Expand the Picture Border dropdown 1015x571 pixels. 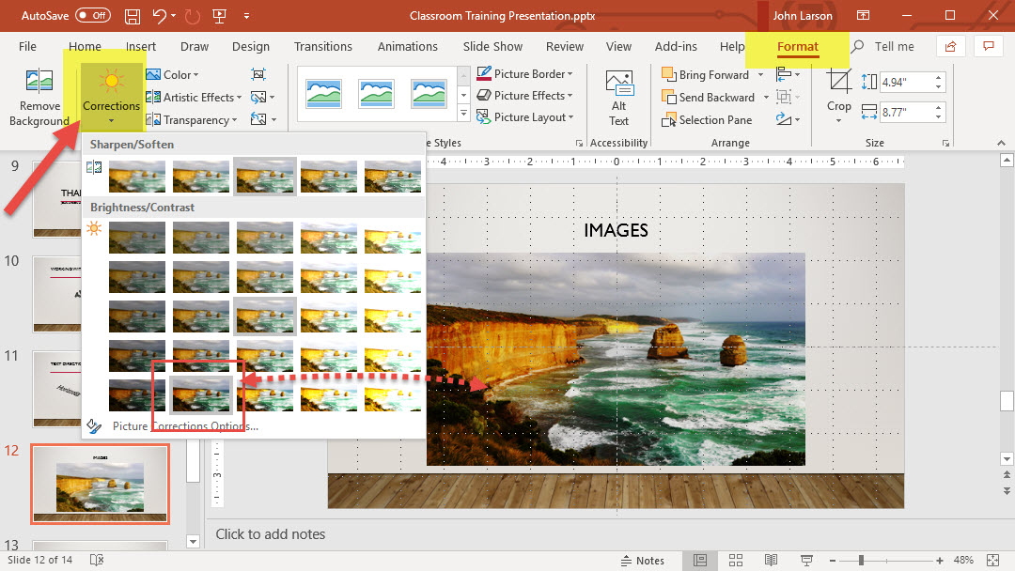pos(570,74)
